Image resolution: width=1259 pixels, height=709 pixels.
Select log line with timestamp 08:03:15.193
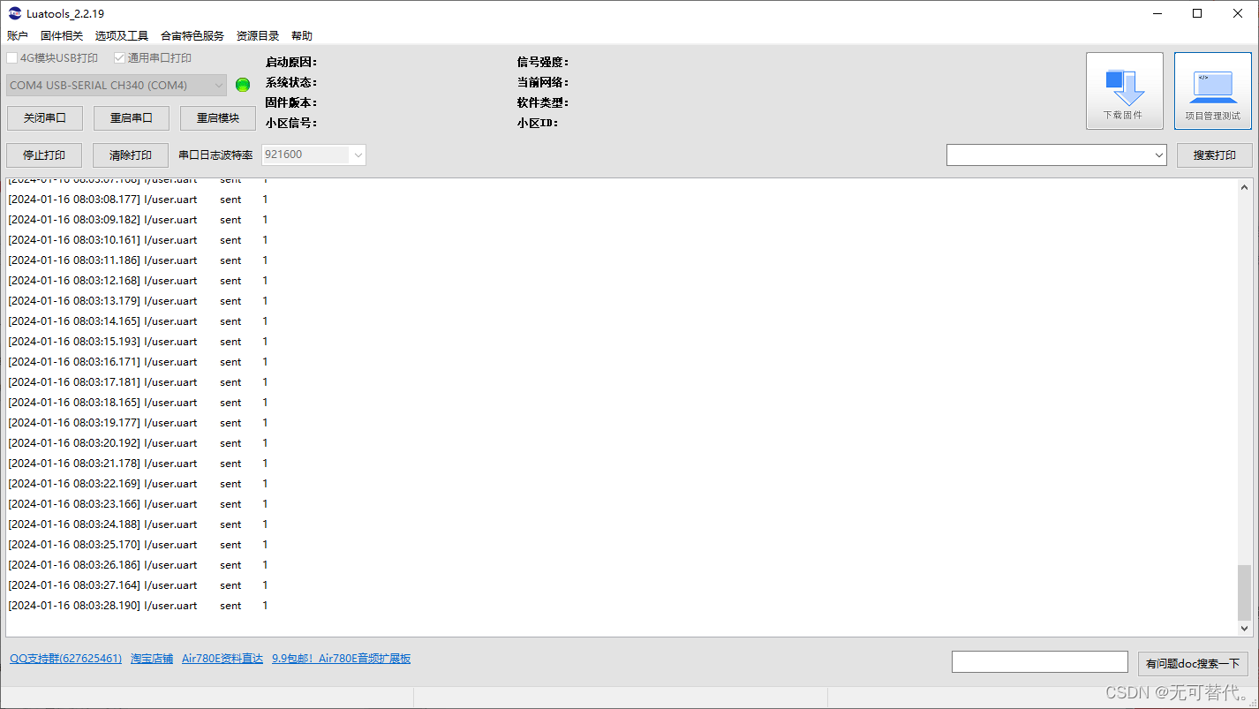138,342
